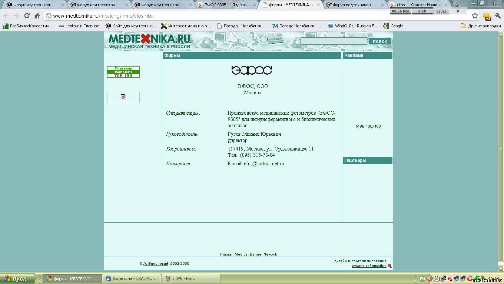Click the browser back arrow
Screen dimensions: 504x284
pos(6,16)
